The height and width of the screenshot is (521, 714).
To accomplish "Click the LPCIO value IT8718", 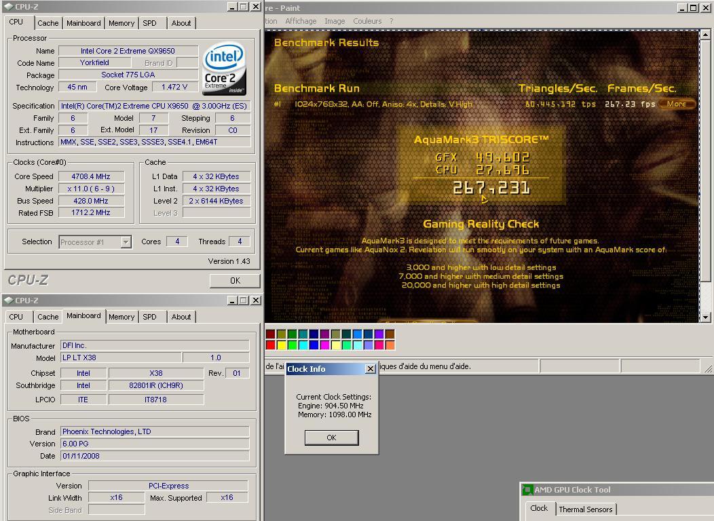I will coord(156,400).
